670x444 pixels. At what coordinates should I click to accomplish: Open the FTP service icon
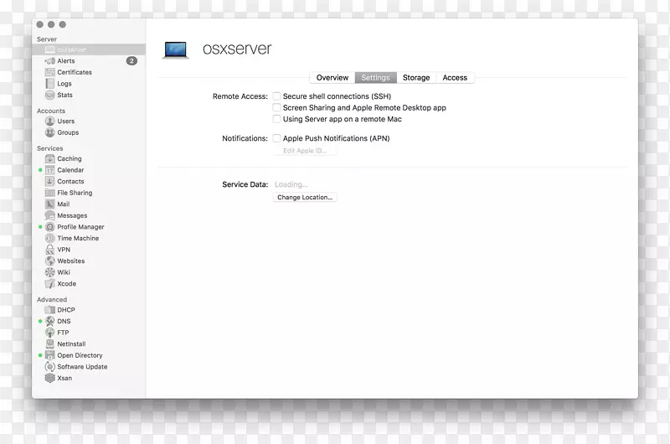pyautogui.click(x=50, y=333)
